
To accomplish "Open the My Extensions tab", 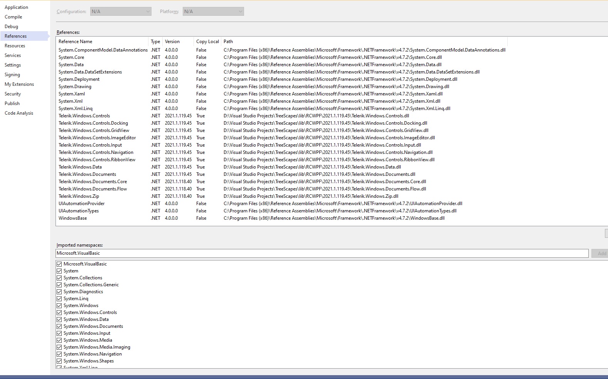I will pos(19,84).
